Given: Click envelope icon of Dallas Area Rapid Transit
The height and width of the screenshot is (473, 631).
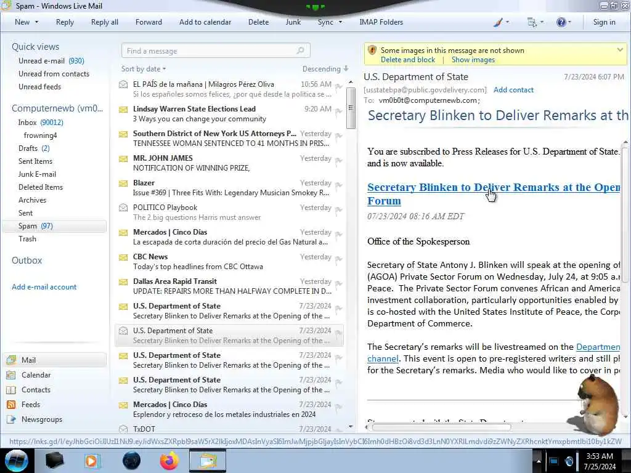Looking at the screenshot, I should (123, 282).
